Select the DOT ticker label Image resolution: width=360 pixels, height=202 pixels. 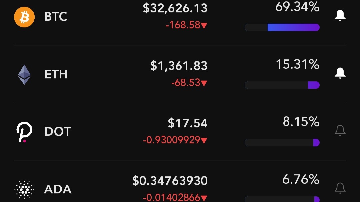click(58, 132)
